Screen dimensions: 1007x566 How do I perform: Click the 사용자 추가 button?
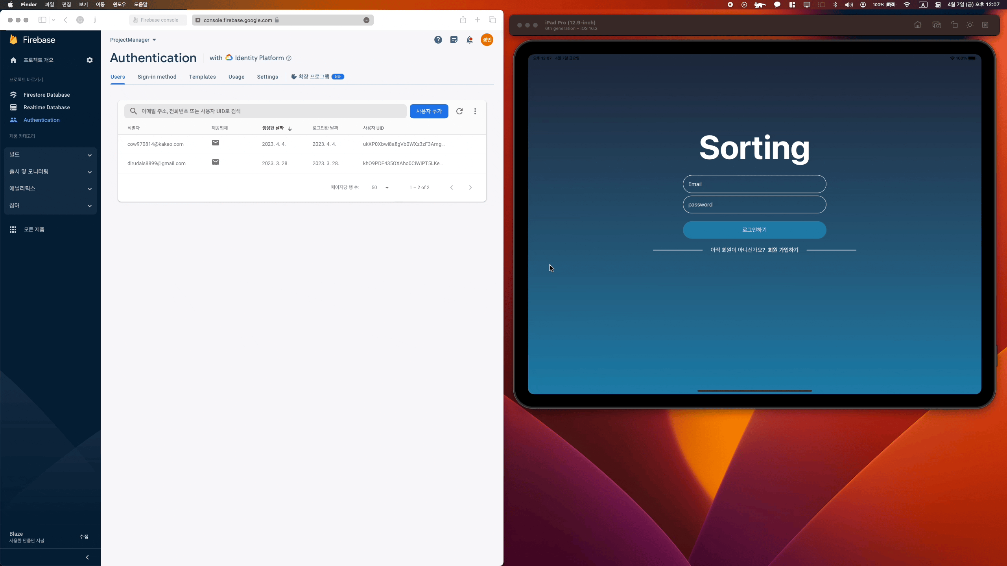coord(429,111)
